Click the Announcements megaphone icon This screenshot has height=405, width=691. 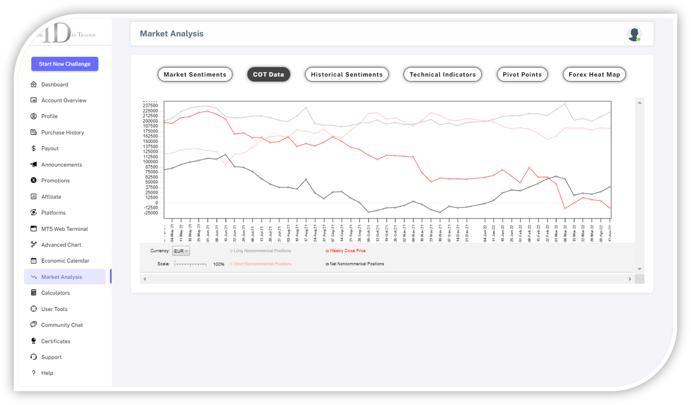click(x=34, y=164)
